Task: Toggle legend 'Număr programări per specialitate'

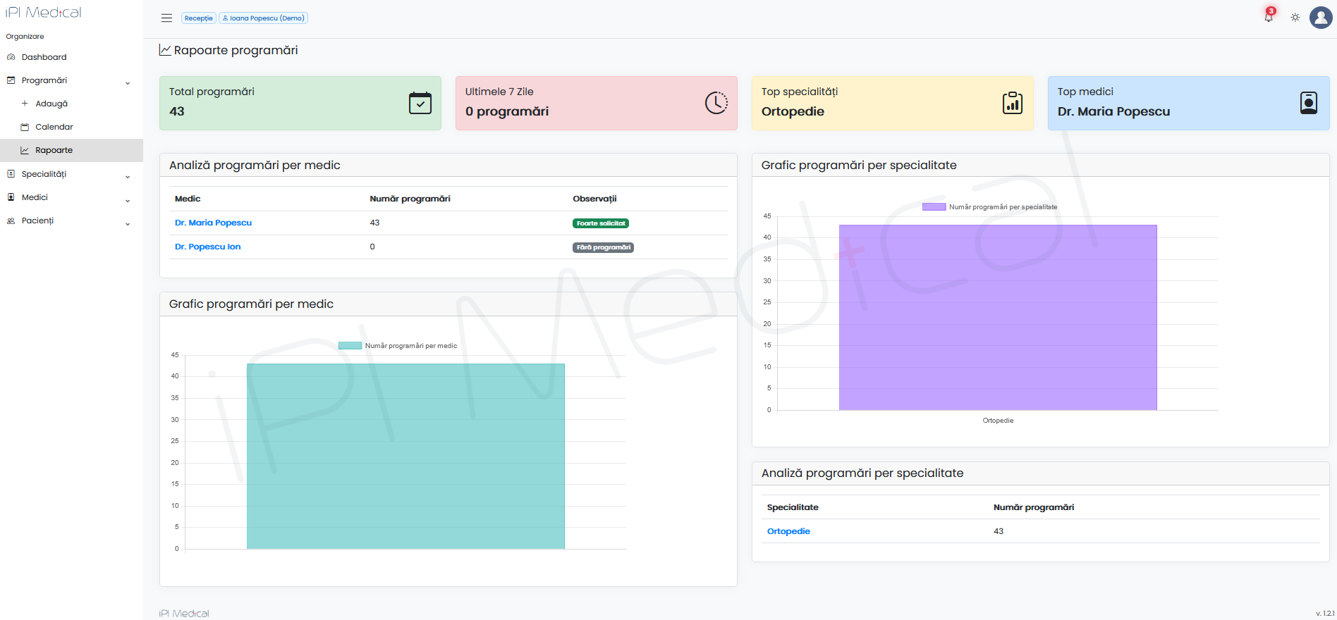Action: pos(989,207)
